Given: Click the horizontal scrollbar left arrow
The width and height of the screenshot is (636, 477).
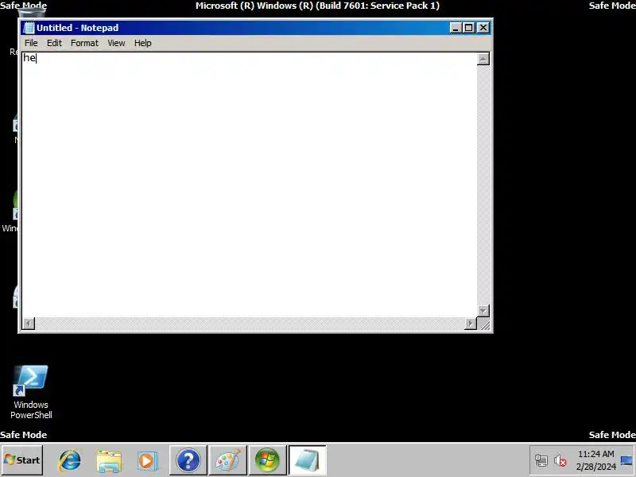Looking at the screenshot, I should (29, 324).
